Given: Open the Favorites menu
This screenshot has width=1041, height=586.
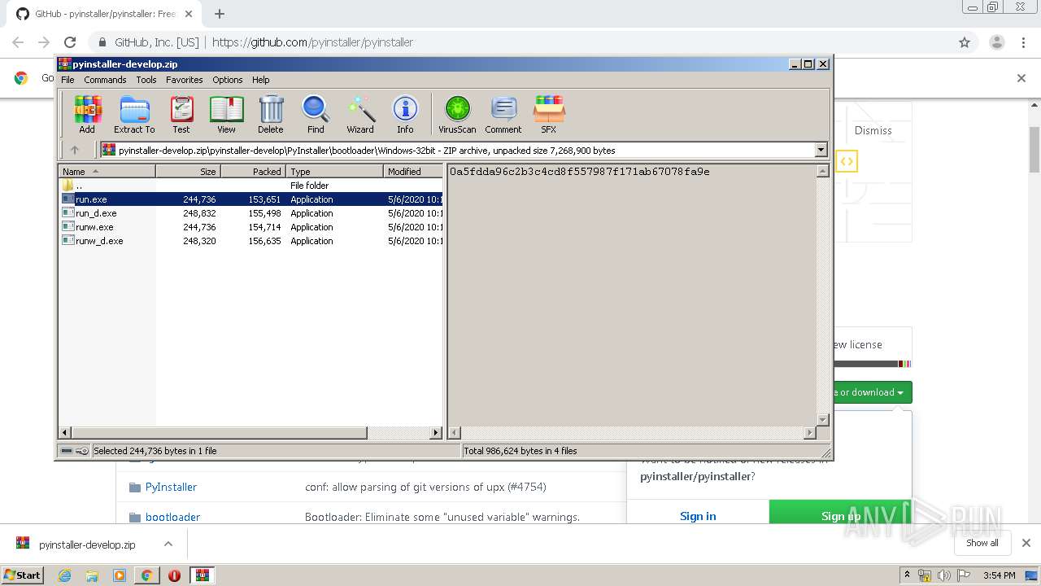Looking at the screenshot, I should 185,80.
